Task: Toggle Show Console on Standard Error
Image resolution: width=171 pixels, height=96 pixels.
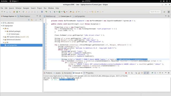Action: (148, 73)
